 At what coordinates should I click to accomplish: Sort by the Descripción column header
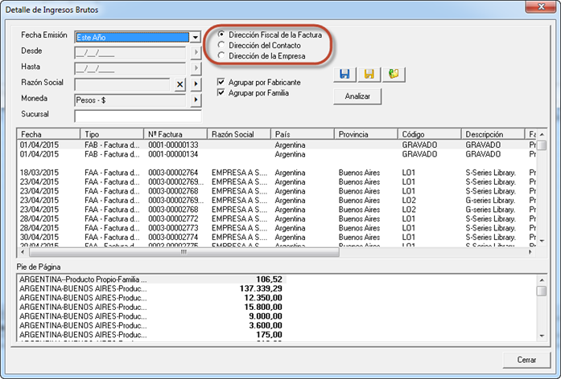coord(493,134)
